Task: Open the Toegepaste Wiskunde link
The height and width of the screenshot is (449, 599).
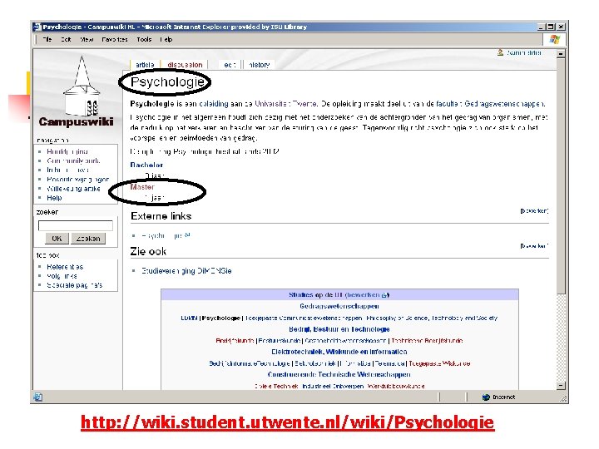Action: coord(439,363)
